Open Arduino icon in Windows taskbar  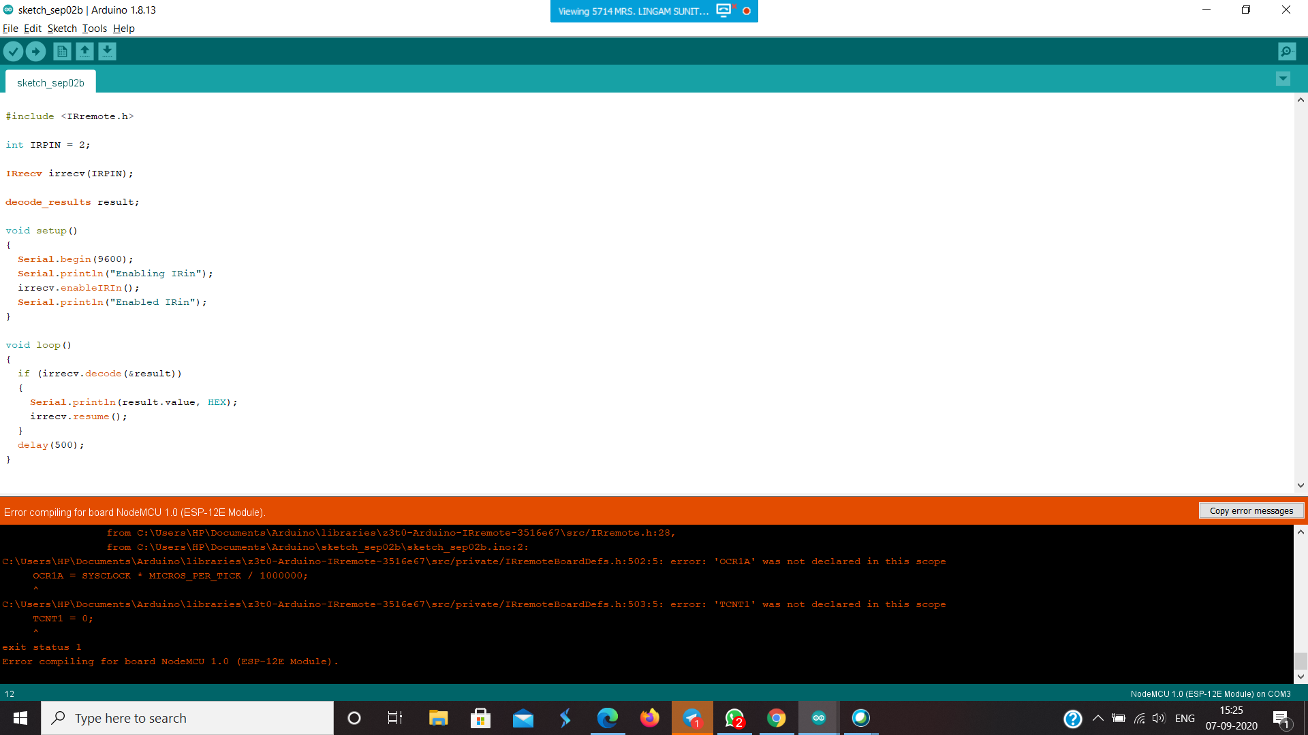818,718
